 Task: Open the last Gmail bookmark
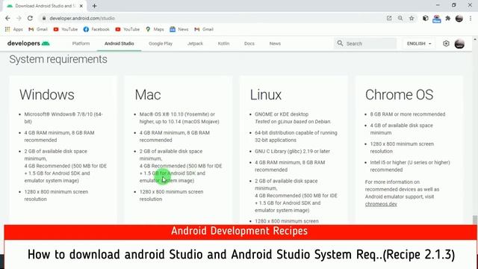(x=204, y=29)
